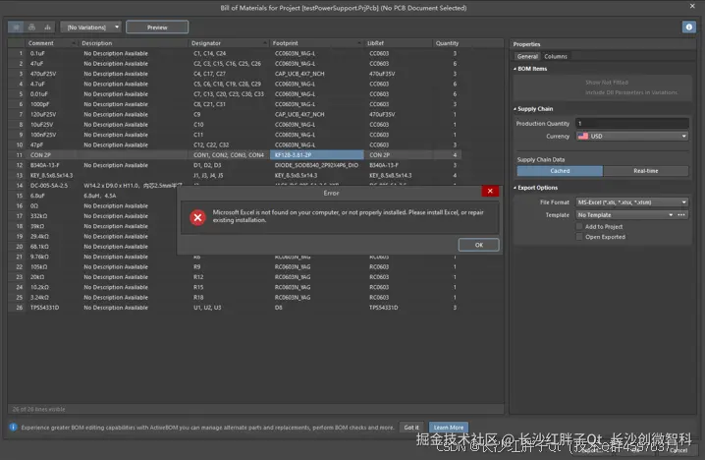
Task: Click the Footprint column header
Action: (x=316, y=43)
